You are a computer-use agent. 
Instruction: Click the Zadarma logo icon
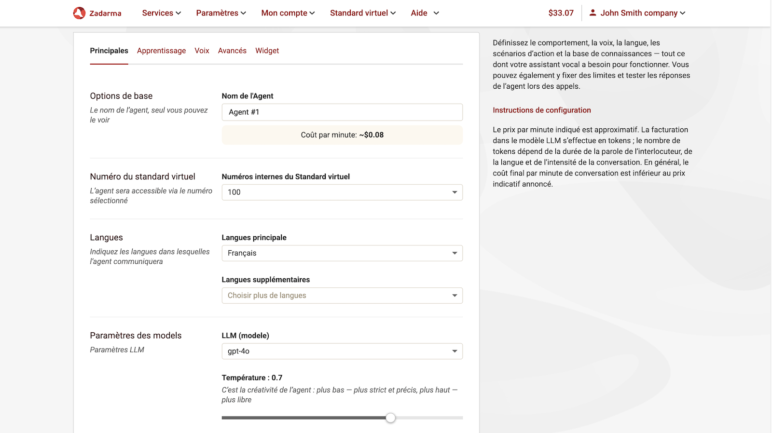[79, 13]
